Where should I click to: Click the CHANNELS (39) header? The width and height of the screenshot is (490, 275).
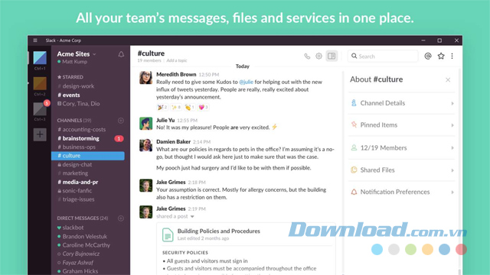click(74, 121)
